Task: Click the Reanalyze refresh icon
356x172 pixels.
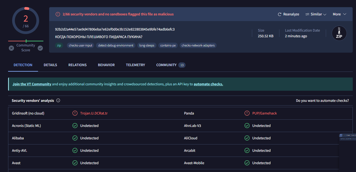Action: pos(280,14)
